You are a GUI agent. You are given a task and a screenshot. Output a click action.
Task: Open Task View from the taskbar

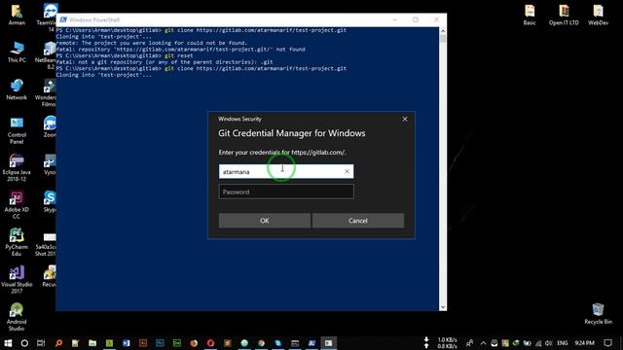41,343
